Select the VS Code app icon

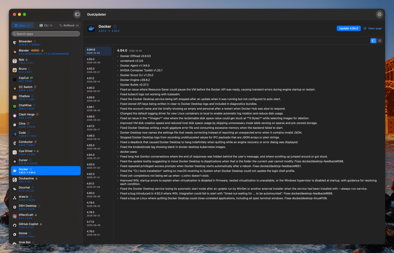pos(15,134)
